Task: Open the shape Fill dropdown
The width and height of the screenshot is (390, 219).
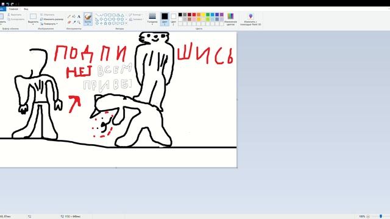Action: (136, 19)
